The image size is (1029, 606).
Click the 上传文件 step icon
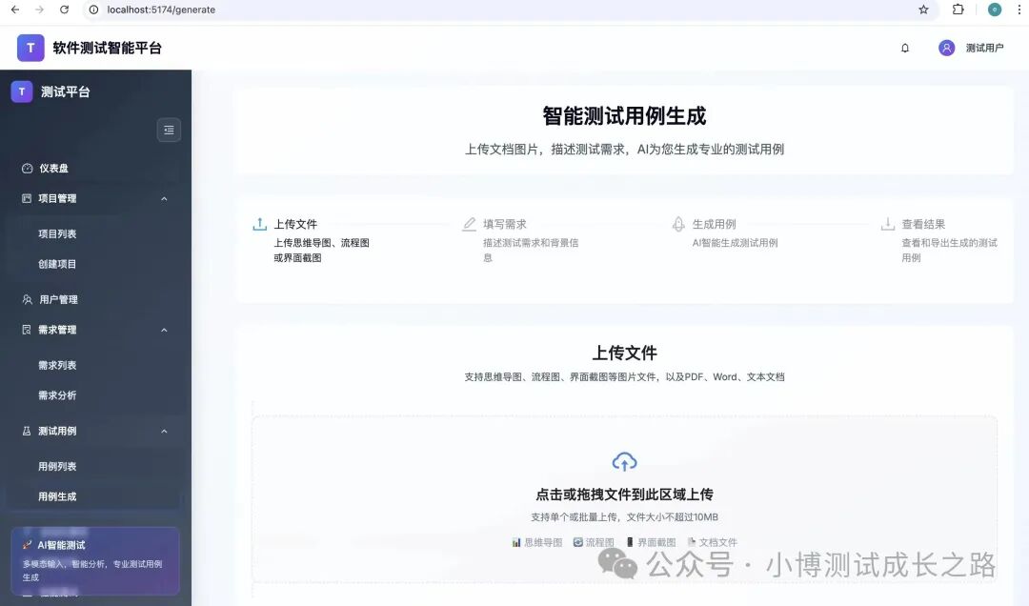pyautogui.click(x=259, y=223)
